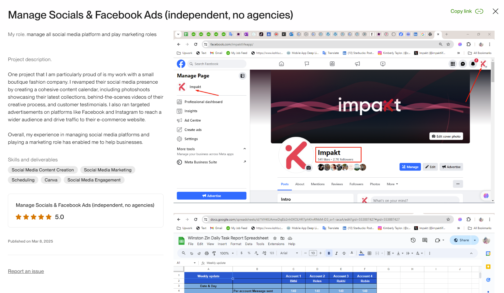Screen dimensions: 504x293
Task: Open the Gmail bookmark in Facebook browser window
Action: [216, 53]
